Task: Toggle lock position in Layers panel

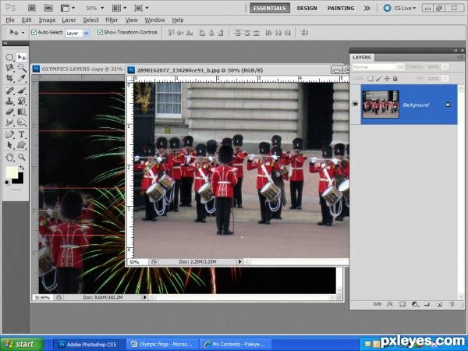Action: [387, 79]
